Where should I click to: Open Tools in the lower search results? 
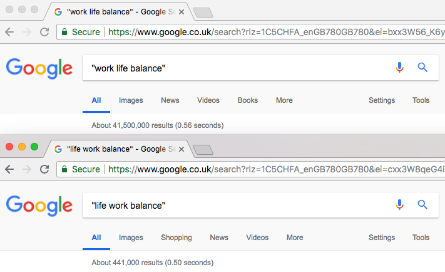(x=421, y=238)
